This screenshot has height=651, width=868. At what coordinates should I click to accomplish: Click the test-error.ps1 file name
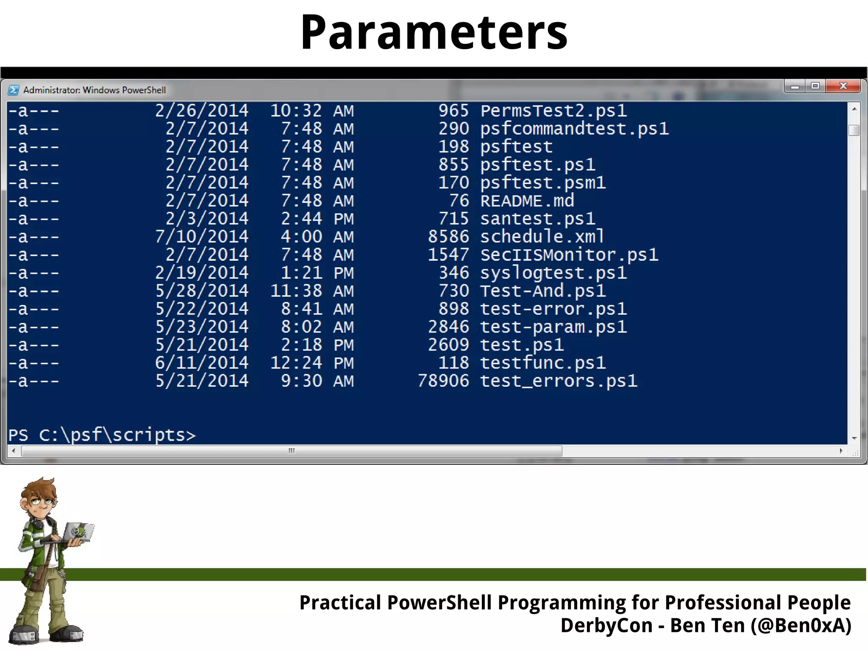click(554, 309)
